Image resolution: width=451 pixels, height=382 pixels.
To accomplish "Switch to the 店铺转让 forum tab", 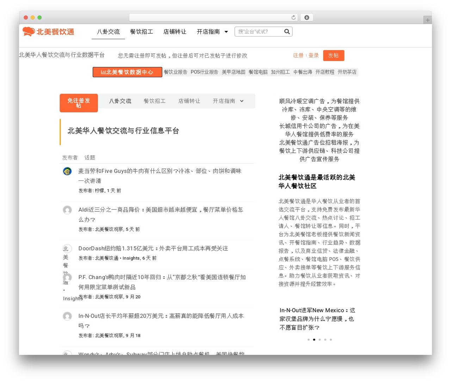I will click(189, 101).
